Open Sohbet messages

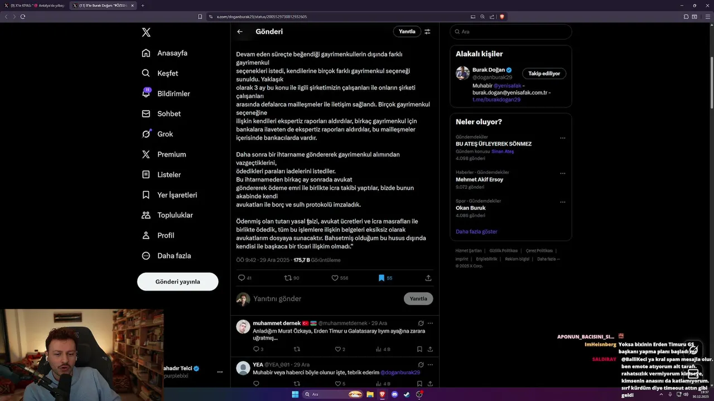[161, 114]
